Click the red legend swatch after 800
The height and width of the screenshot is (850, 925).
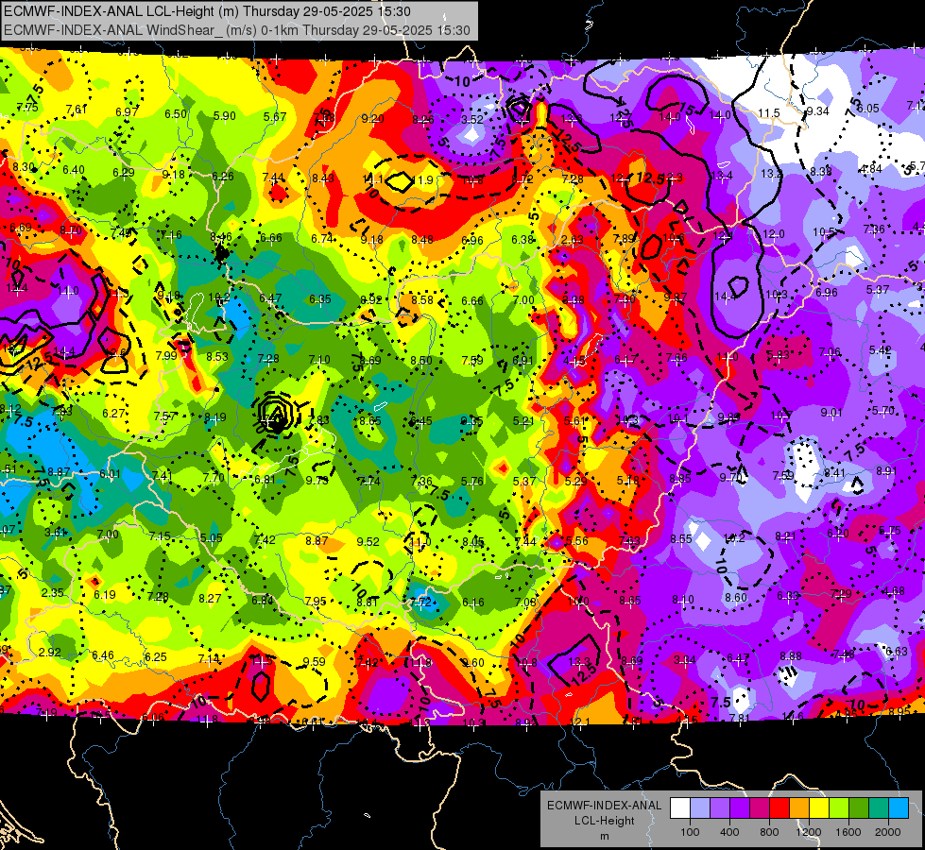(x=779, y=808)
